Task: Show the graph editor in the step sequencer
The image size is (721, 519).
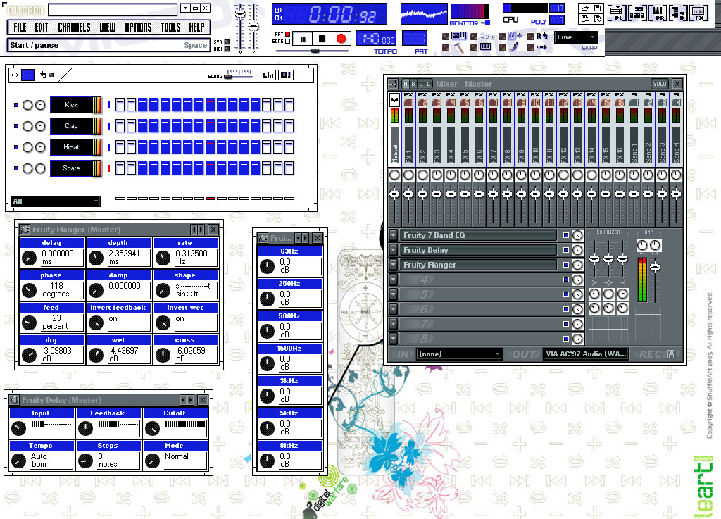Action: point(268,75)
